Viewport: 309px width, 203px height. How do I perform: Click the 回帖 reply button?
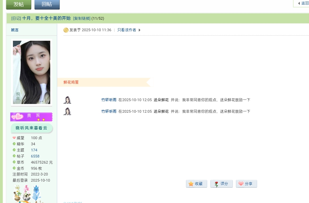(x=47, y=4)
